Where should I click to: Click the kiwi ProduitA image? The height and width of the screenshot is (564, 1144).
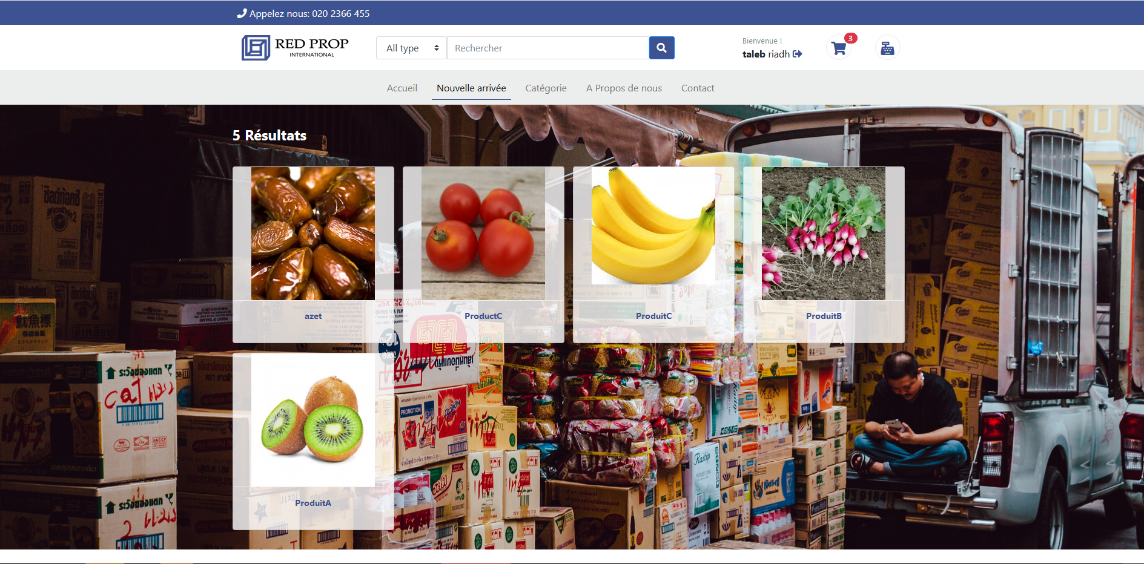click(313, 420)
